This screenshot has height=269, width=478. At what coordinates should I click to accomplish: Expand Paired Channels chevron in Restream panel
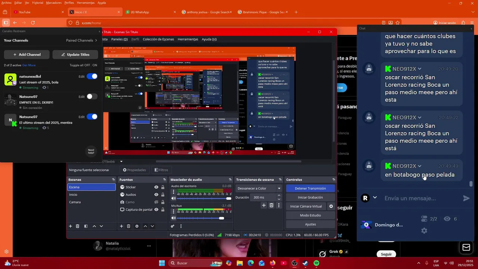point(96,40)
